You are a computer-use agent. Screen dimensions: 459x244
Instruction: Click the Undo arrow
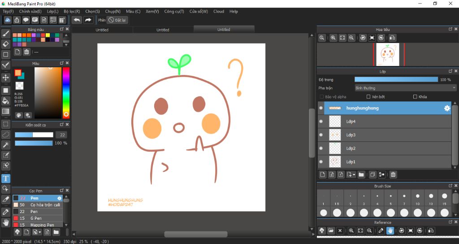77,20
